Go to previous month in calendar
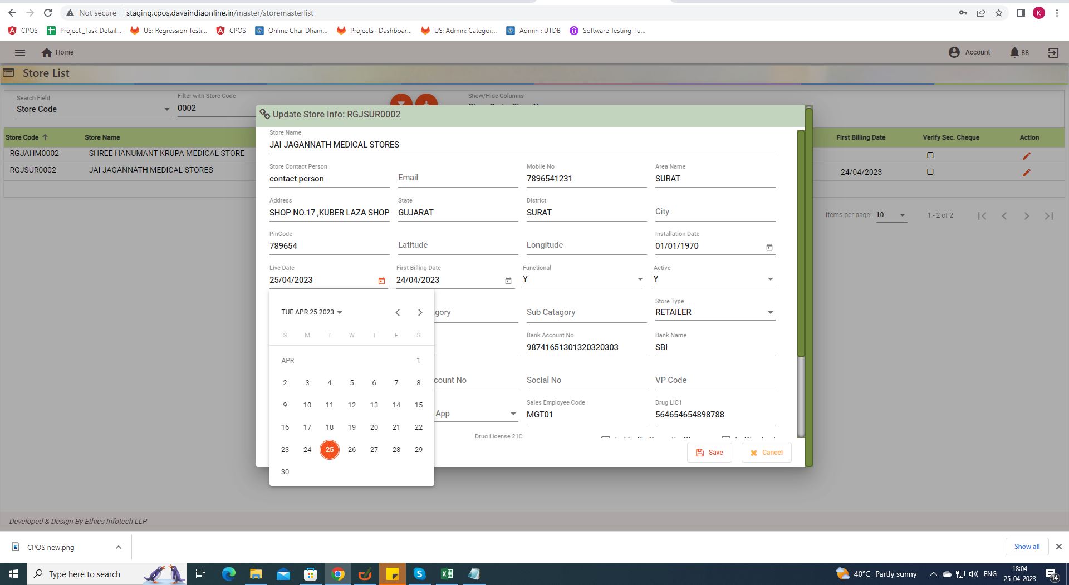The width and height of the screenshot is (1069, 585). coord(398,313)
